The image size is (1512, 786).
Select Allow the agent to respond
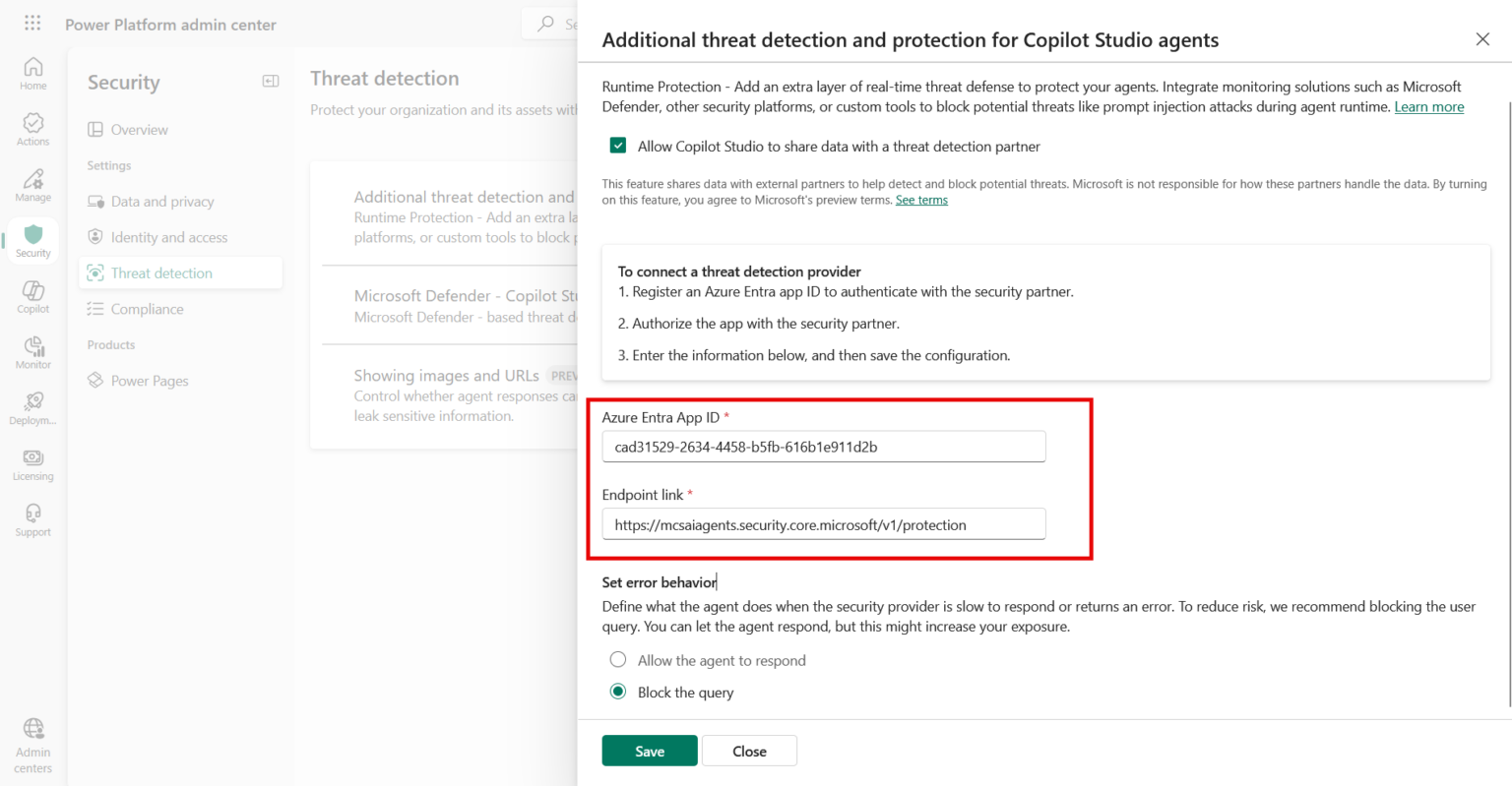point(618,660)
